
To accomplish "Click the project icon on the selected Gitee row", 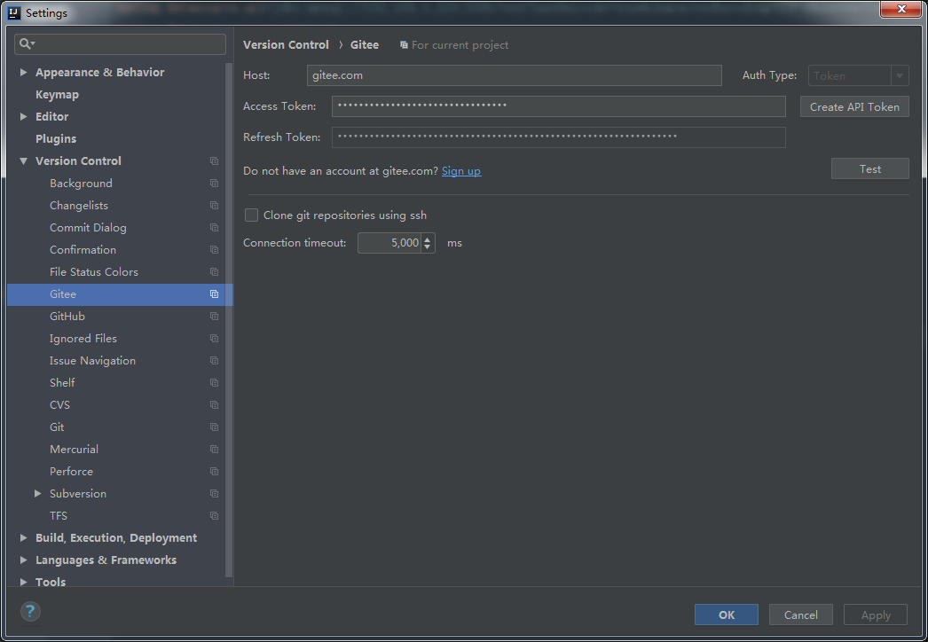I will pos(214,294).
